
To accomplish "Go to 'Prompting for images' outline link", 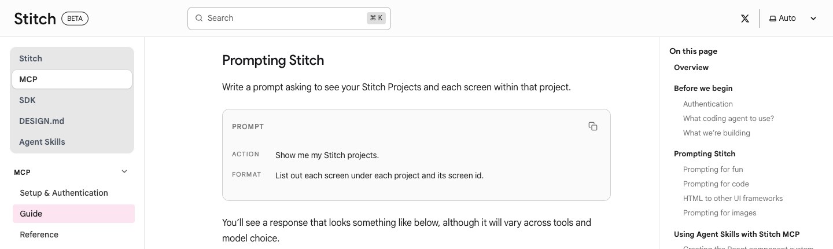I will 720,213.
